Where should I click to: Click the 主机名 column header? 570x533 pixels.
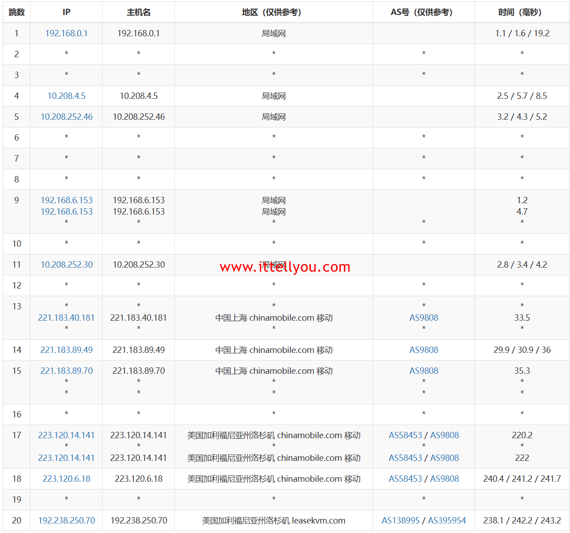[x=138, y=12]
